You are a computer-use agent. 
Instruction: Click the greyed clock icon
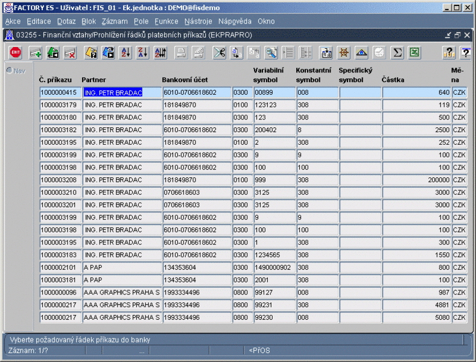pos(379,52)
